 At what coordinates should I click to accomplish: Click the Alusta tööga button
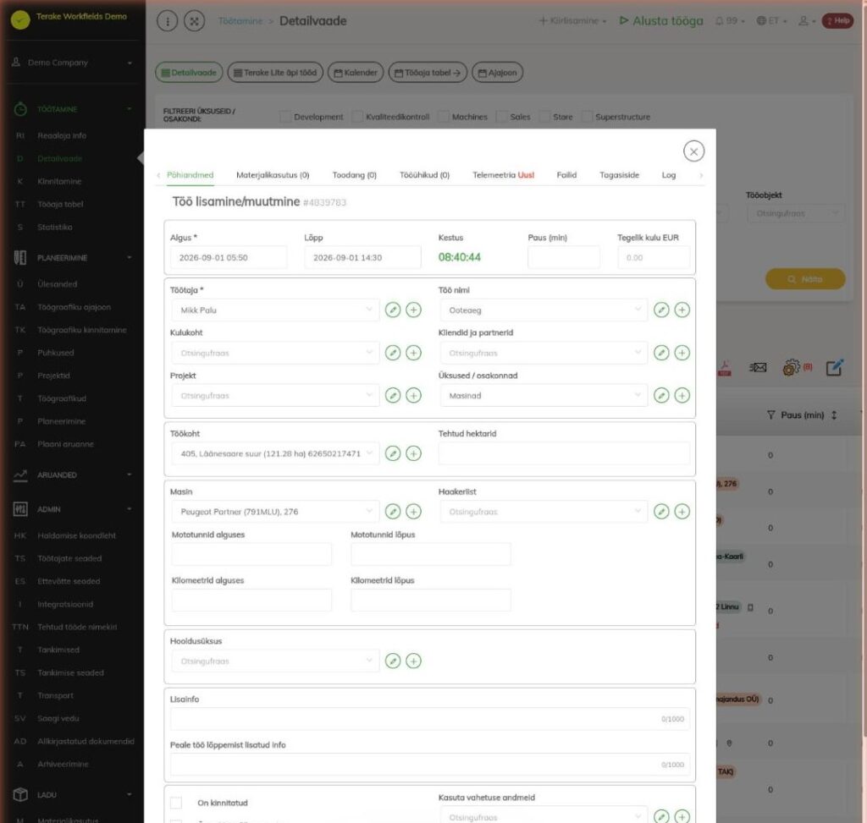click(x=660, y=21)
